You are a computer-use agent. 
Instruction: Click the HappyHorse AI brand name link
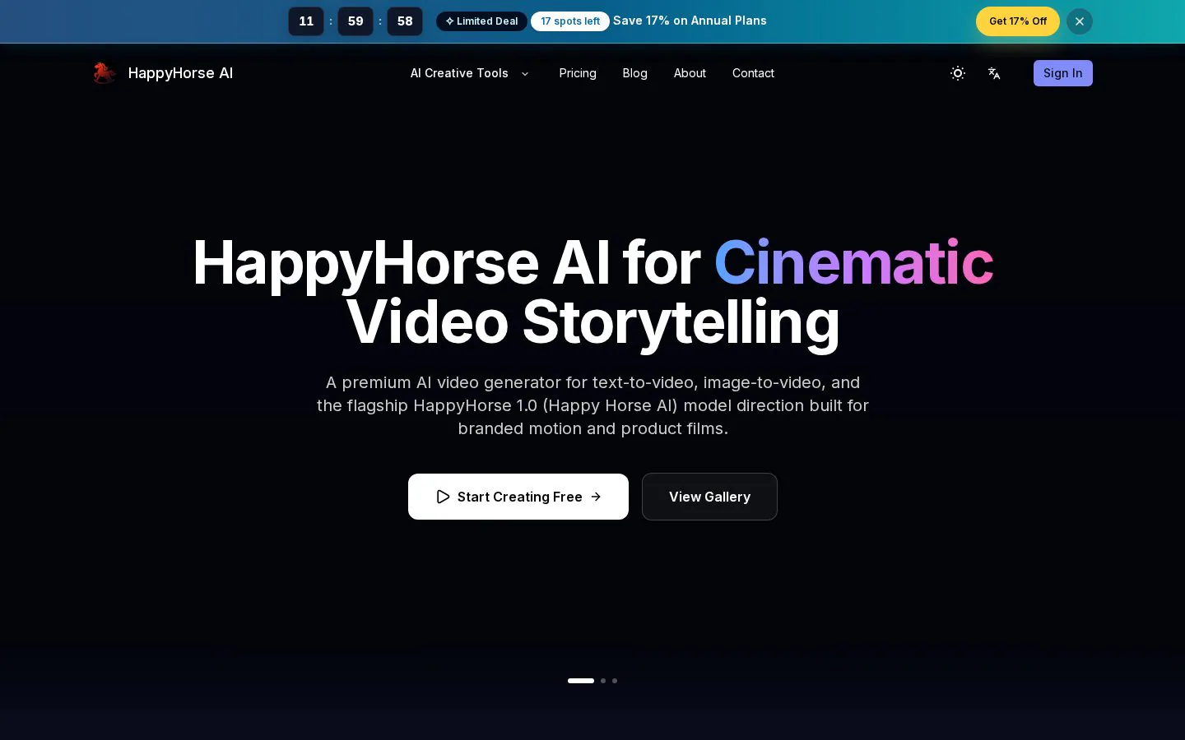tap(180, 73)
